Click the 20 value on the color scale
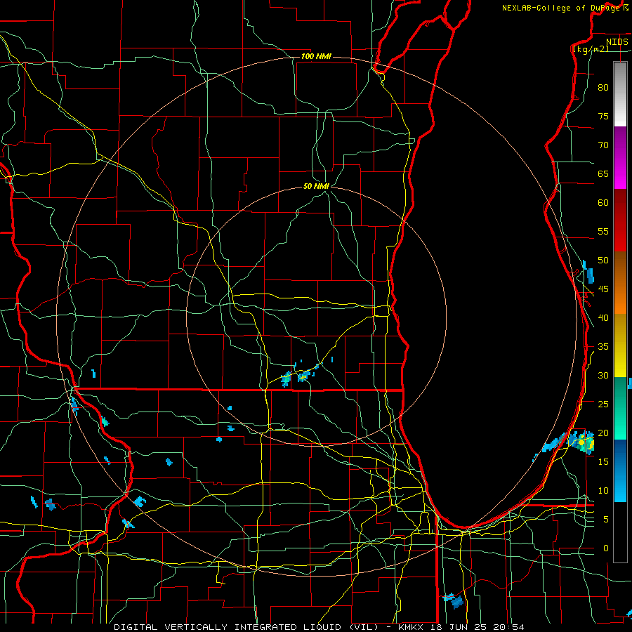The width and height of the screenshot is (632, 632). 603,433
